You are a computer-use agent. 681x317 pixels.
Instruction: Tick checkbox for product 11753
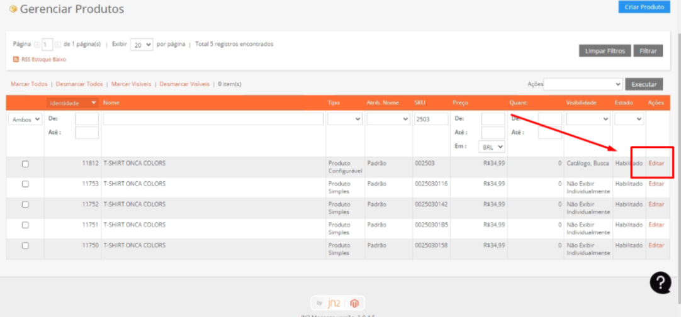tap(25, 184)
